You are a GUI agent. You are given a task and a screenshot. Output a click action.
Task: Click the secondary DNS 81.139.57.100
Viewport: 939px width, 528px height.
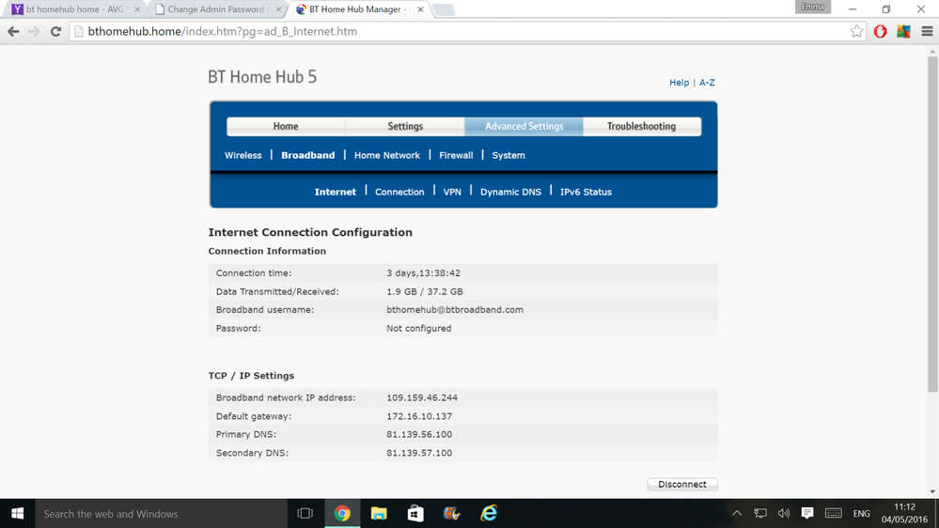click(419, 453)
